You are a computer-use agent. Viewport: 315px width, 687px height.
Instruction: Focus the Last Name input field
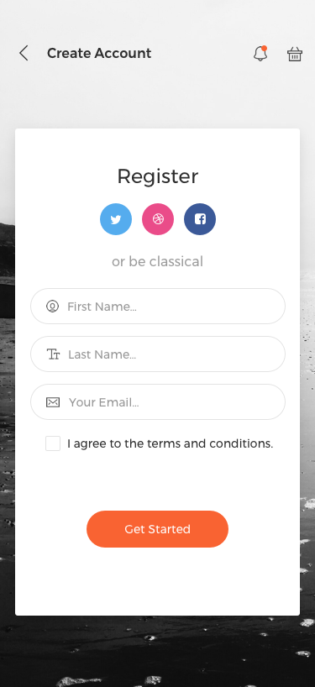click(x=158, y=354)
